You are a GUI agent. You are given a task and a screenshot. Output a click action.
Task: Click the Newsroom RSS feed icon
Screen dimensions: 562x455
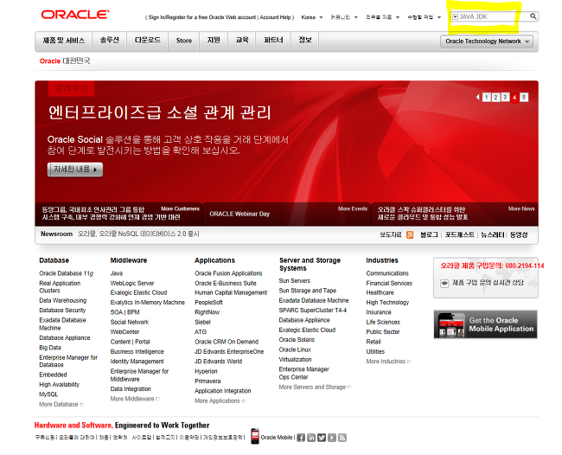[x=410, y=234]
